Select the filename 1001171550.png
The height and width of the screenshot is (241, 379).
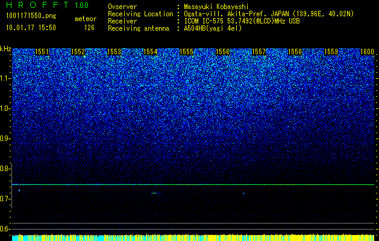click(x=31, y=16)
